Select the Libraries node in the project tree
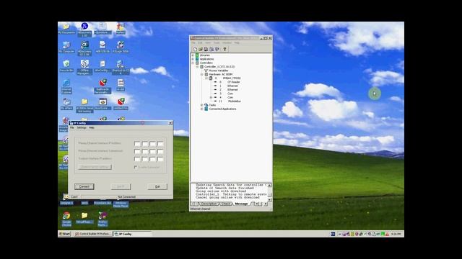Viewport: 462px width, 259px height. [x=205, y=55]
